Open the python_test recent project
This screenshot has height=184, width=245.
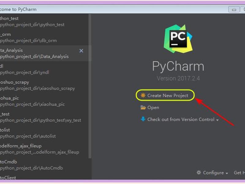point(44,21)
